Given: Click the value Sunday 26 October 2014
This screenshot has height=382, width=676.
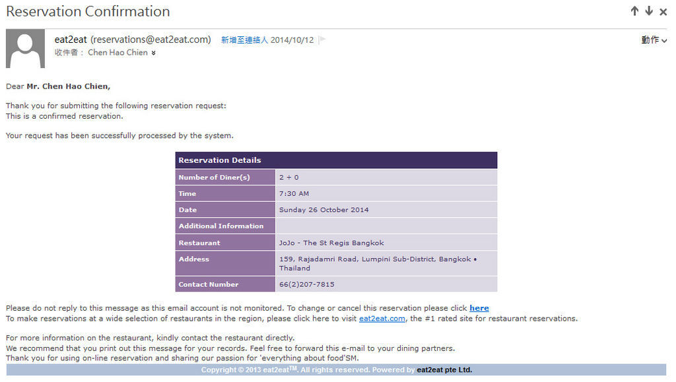Looking at the screenshot, I should click(323, 210).
